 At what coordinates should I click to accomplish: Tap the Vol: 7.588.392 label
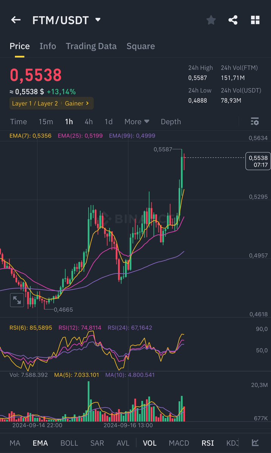pyautogui.click(x=28, y=375)
